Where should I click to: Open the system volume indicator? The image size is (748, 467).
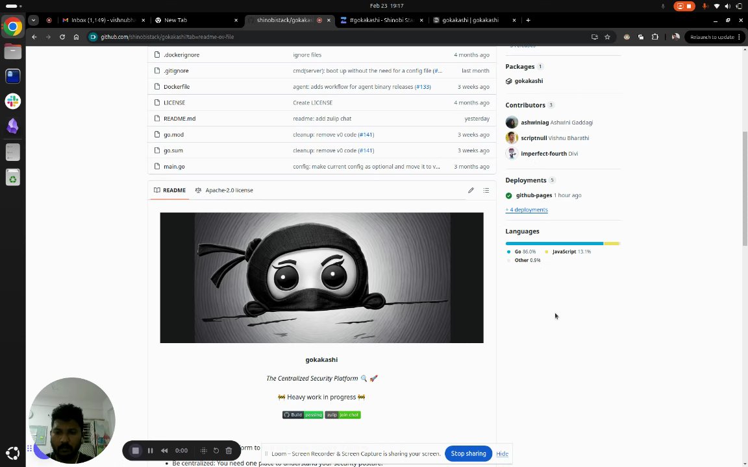(x=727, y=6)
